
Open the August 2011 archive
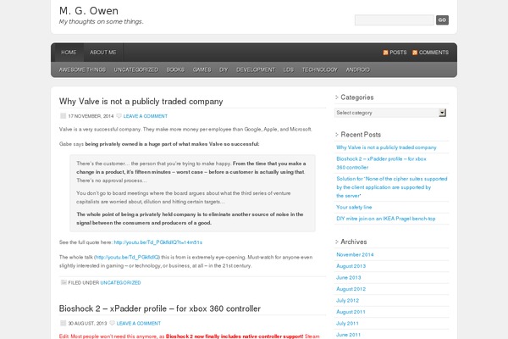tap(351, 312)
